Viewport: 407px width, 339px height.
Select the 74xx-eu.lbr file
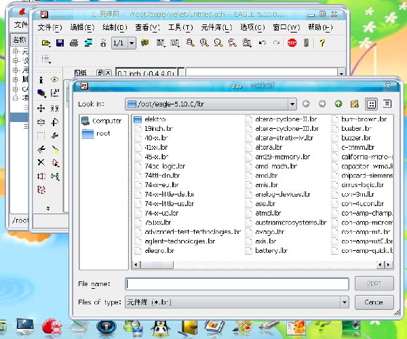[x=157, y=185]
